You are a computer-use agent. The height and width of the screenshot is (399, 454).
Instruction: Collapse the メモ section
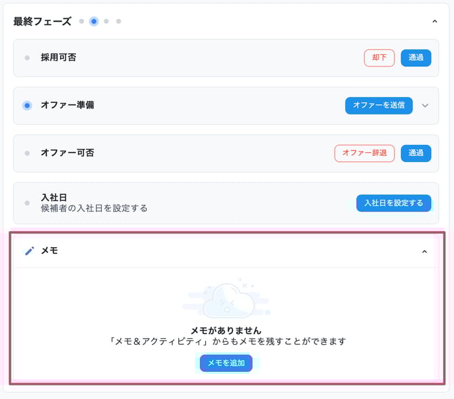point(424,251)
